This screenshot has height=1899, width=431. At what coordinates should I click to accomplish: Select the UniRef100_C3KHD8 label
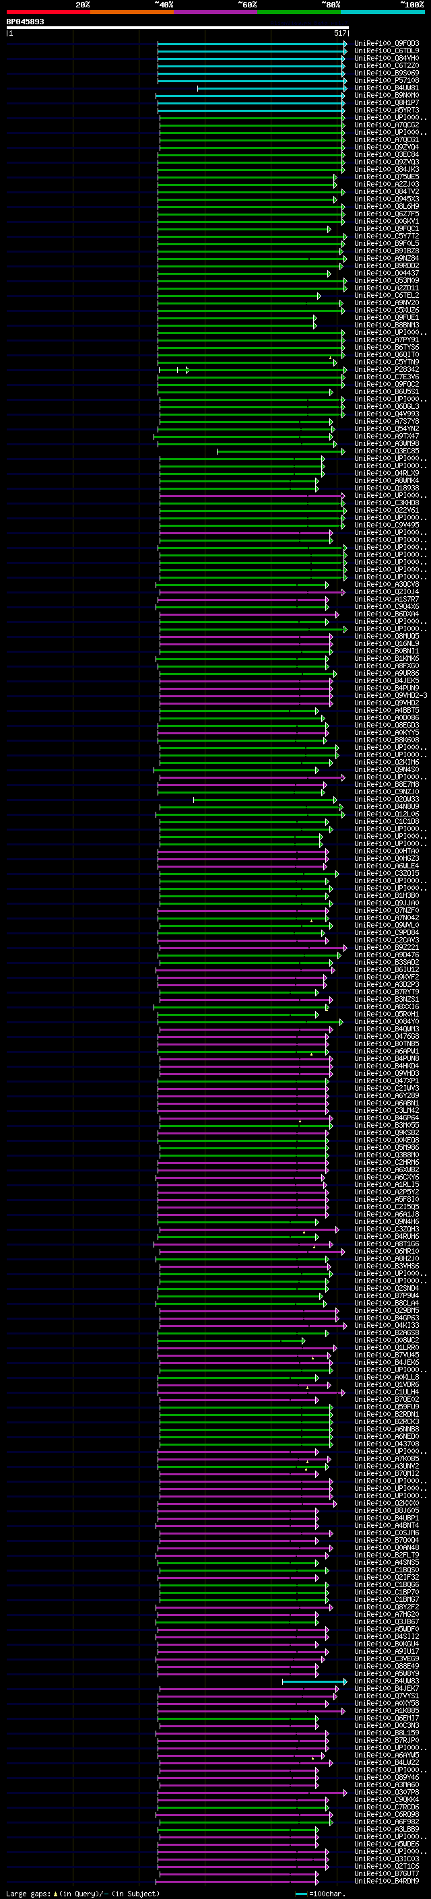[387, 503]
